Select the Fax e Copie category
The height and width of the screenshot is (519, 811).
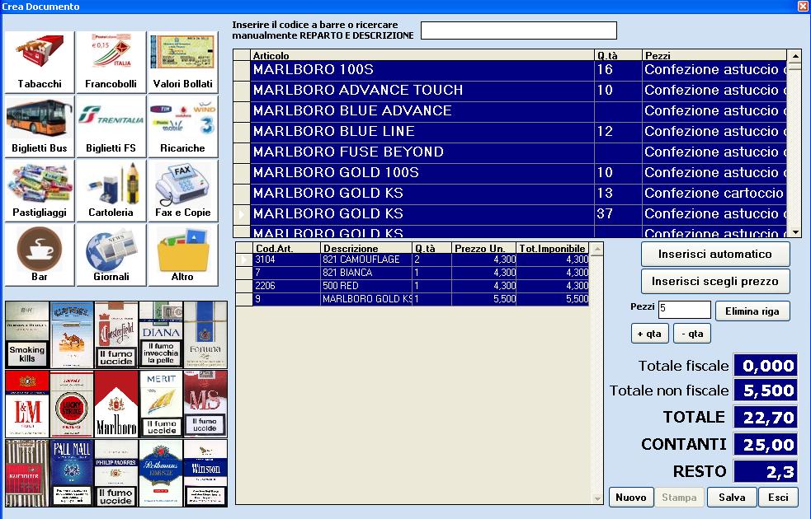[182, 190]
